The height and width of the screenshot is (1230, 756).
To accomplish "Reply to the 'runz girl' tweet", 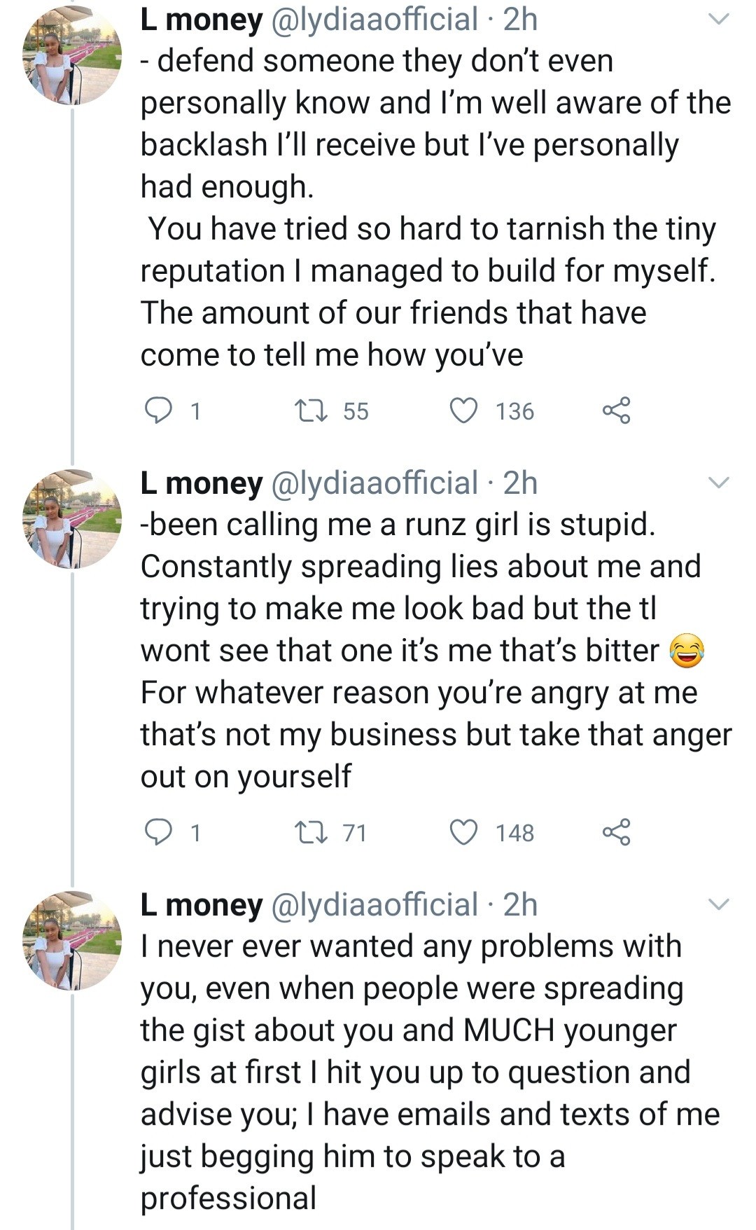I will [158, 832].
